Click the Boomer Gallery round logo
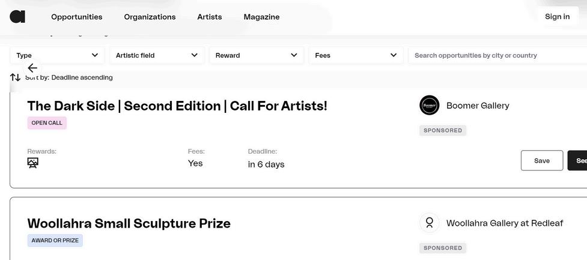This screenshot has height=260, width=587. [x=429, y=106]
